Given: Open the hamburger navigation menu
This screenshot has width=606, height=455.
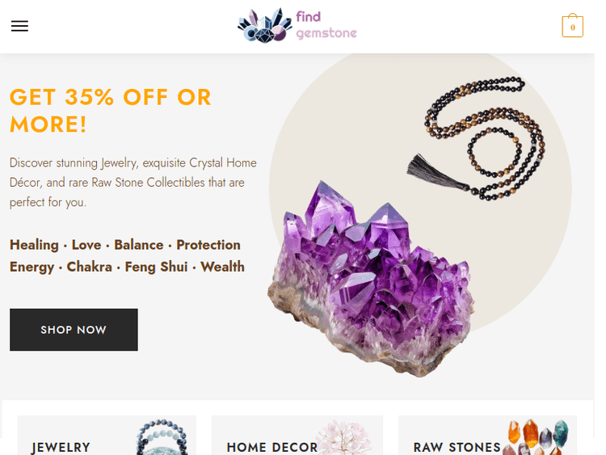Looking at the screenshot, I should 19,26.
